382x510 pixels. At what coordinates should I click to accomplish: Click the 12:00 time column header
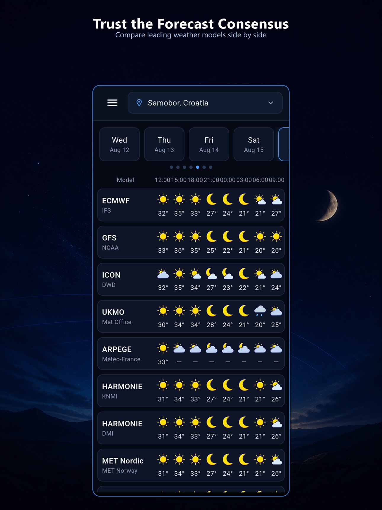[x=163, y=180]
